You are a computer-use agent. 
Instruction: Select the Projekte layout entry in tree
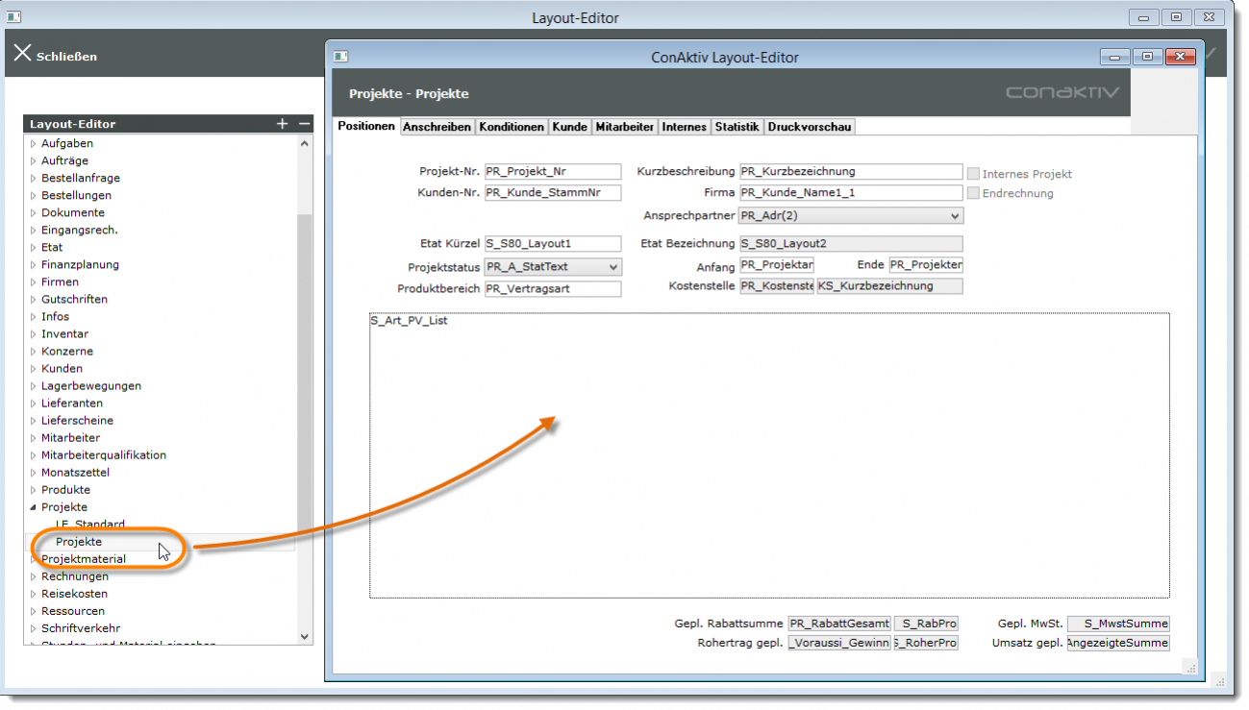click(79, 542)
